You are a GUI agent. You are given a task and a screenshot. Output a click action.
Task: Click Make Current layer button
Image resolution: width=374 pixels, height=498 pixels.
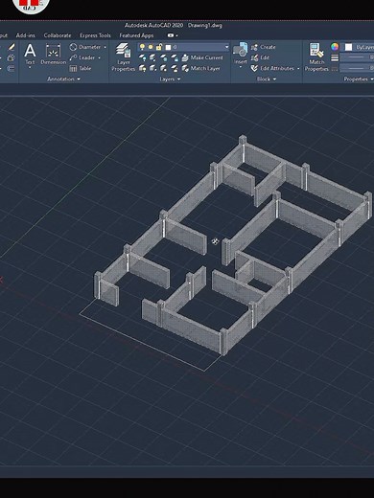pyautogui.click(x=202, y=57)
